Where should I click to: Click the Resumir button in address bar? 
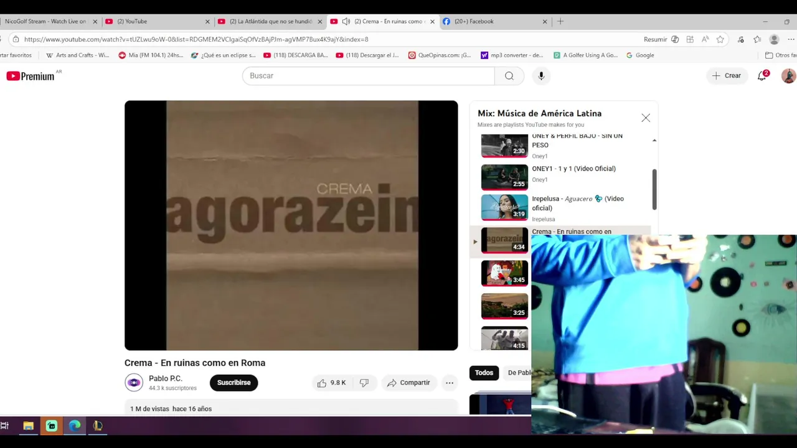point(655,39)
